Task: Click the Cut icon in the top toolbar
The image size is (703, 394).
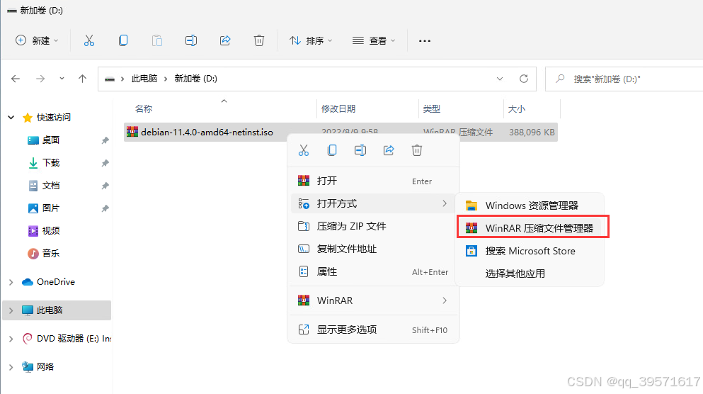Action: click(x=88, y=41)
